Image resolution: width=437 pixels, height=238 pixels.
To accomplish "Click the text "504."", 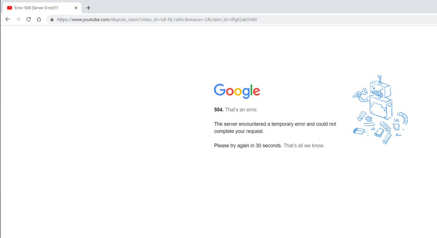I will click(219, 110).
